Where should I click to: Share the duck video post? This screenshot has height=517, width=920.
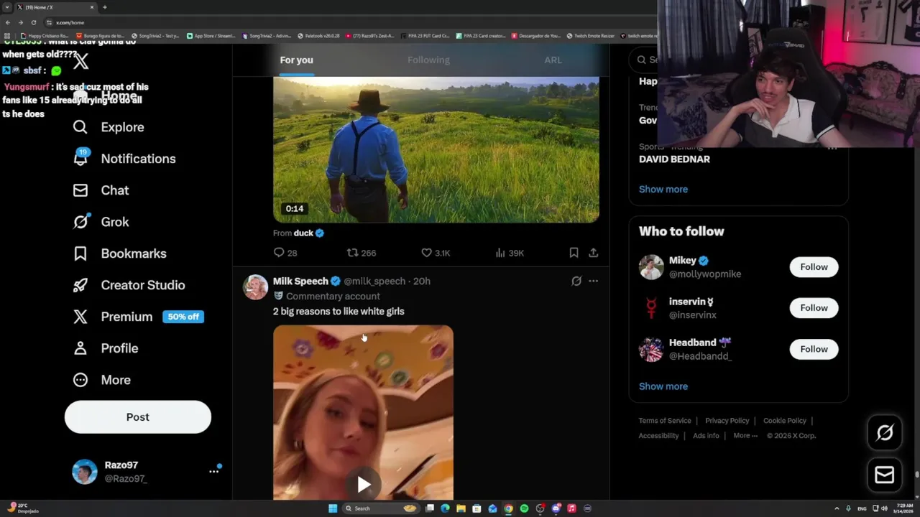593,253
